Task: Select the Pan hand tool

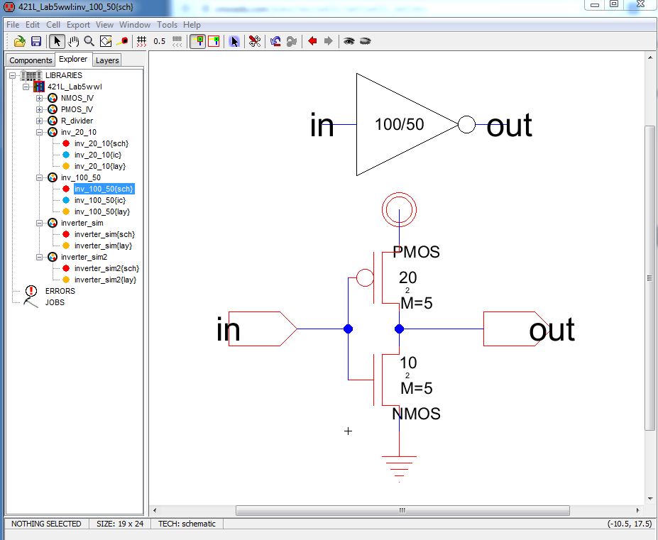Action: [74, 41]
